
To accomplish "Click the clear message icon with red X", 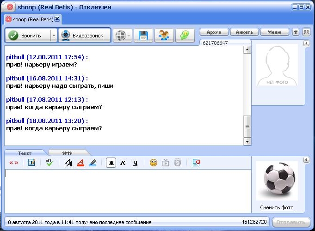I will point(196,163).
